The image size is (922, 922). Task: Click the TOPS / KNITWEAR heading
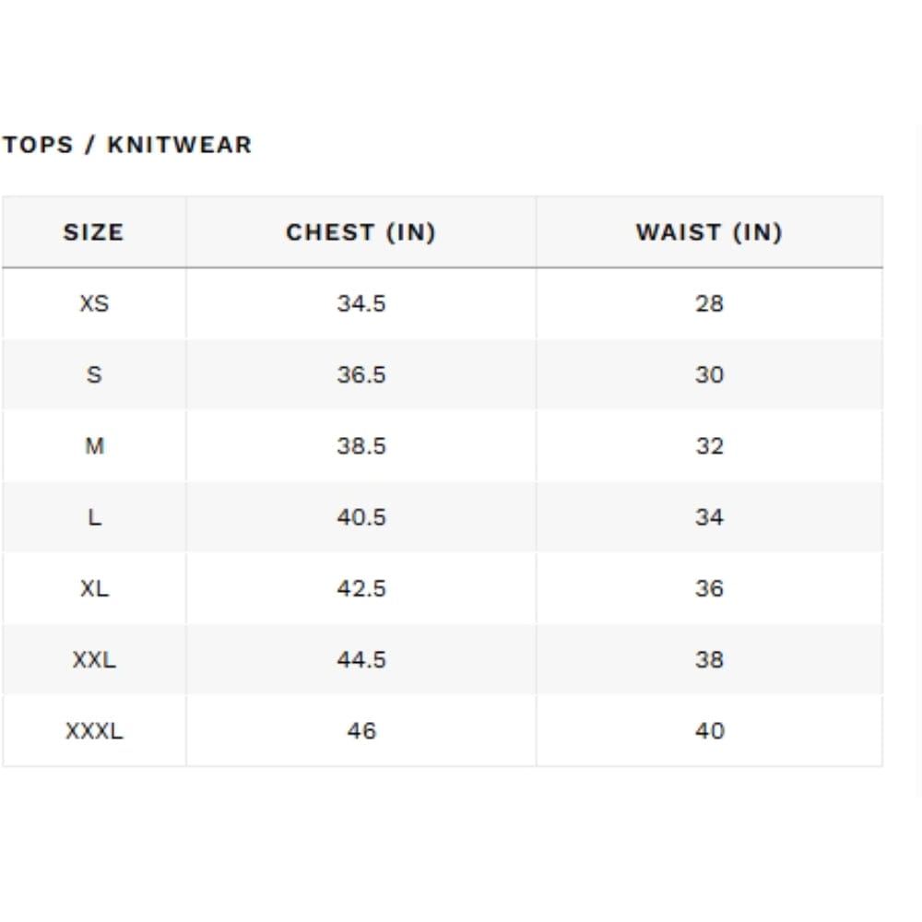coord(127,145)
